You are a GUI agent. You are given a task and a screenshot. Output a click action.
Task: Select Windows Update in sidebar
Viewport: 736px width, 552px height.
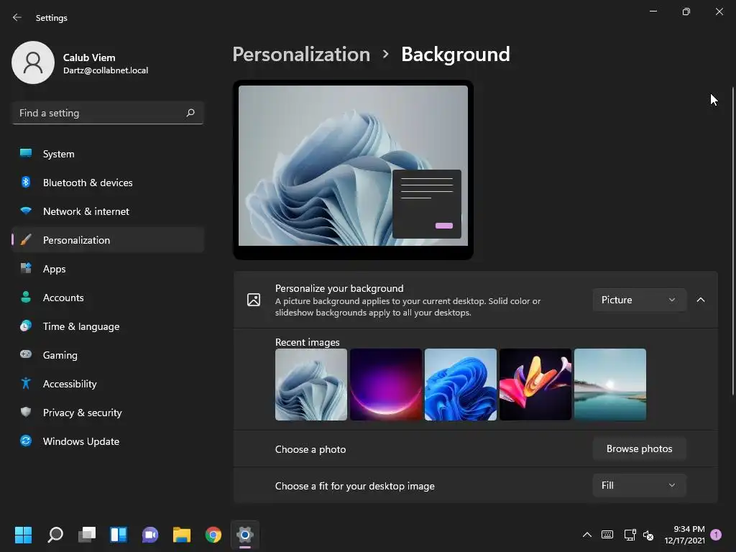108,441
